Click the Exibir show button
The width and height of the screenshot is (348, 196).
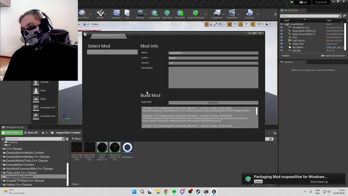pos(95,24)
